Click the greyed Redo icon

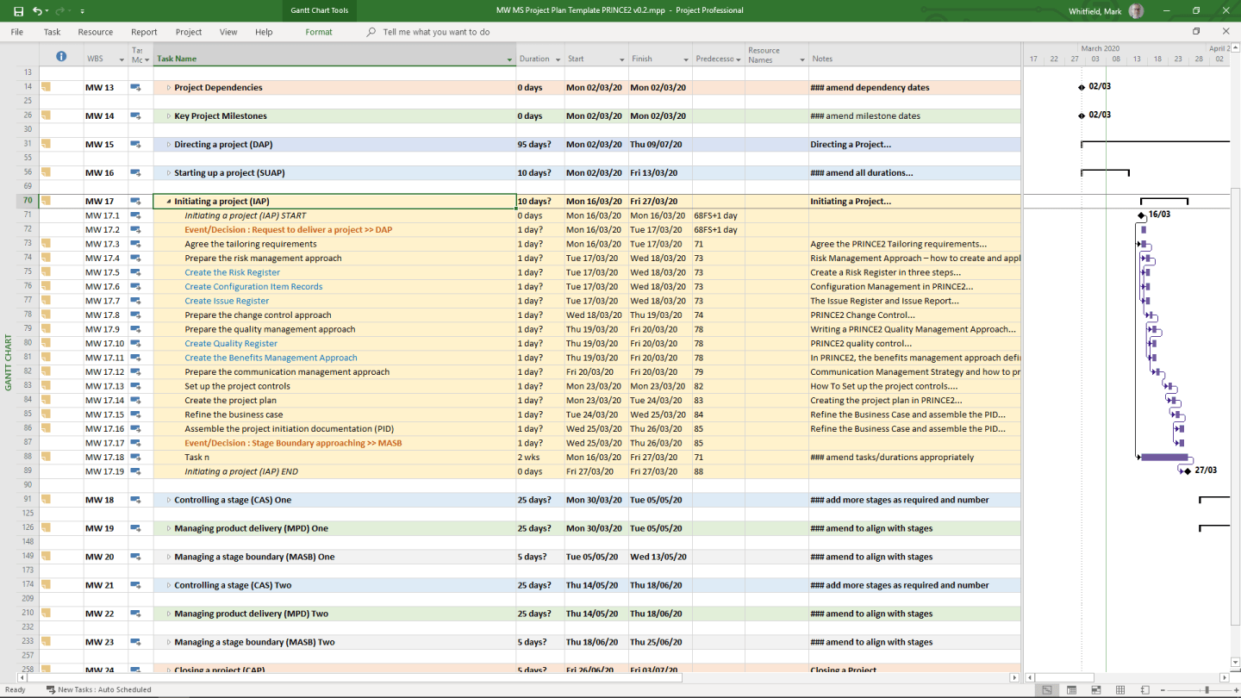click(x=59, y=10)
